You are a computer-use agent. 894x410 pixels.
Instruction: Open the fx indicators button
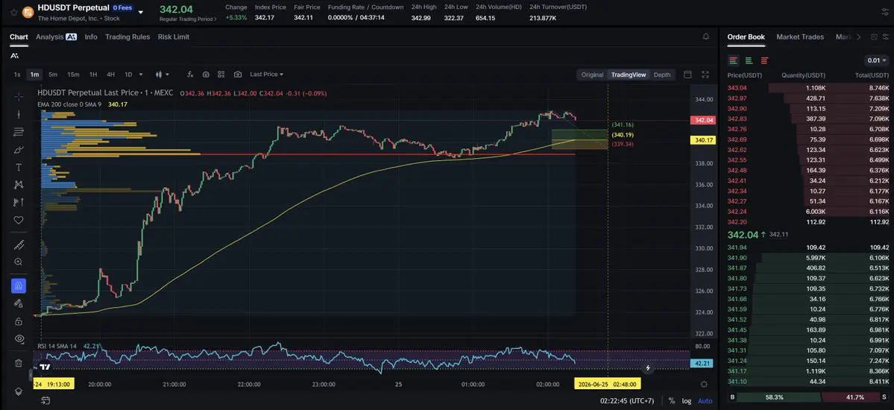pos(190,74)
